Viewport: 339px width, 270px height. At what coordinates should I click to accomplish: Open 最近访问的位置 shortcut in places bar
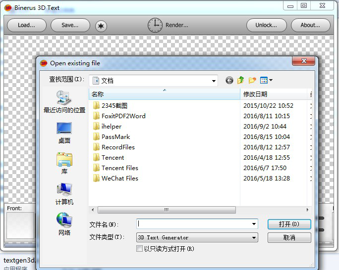point(64,102)
